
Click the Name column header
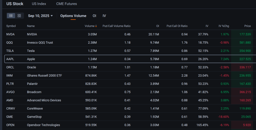(x=31, y=26)
